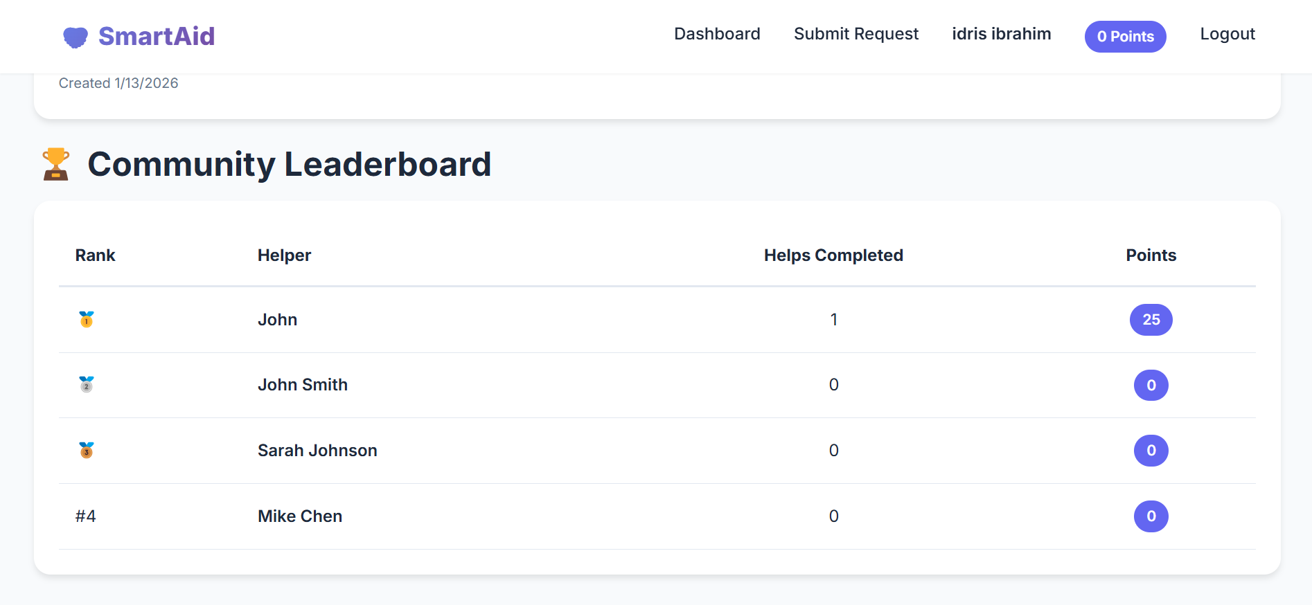
Task: Click John's 25 points badge
Action: pos(1151,320)
